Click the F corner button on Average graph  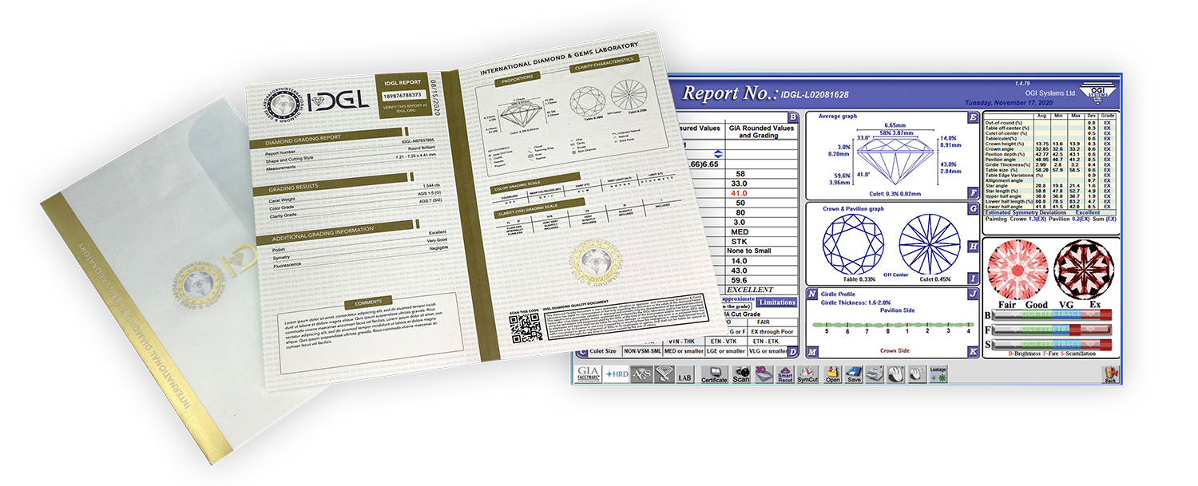pyautogui.click(x=972, y=193)
